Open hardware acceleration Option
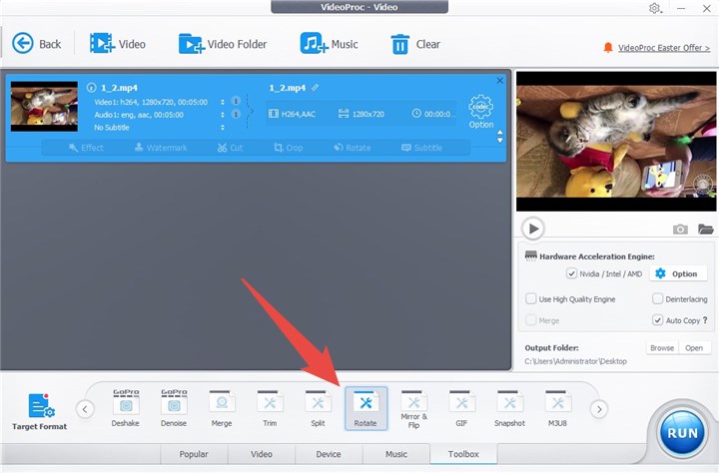719x473 pixels. tap(678, 273)
